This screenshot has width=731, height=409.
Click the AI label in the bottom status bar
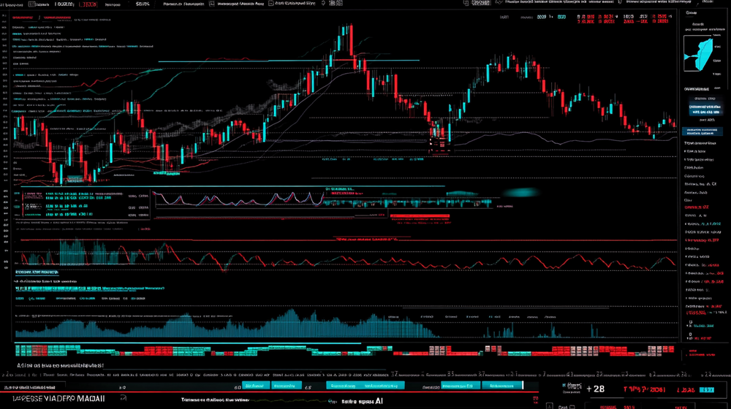coord(379,400)
